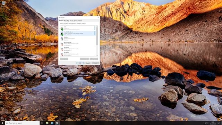
Task: Click the Sound dialog speaker title icon
Action: click(60, 18)
